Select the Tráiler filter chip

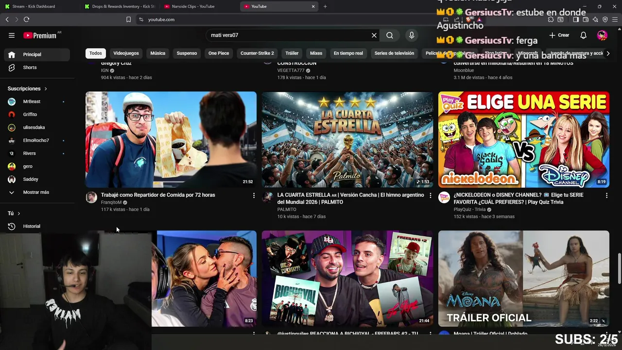[292, 53]
